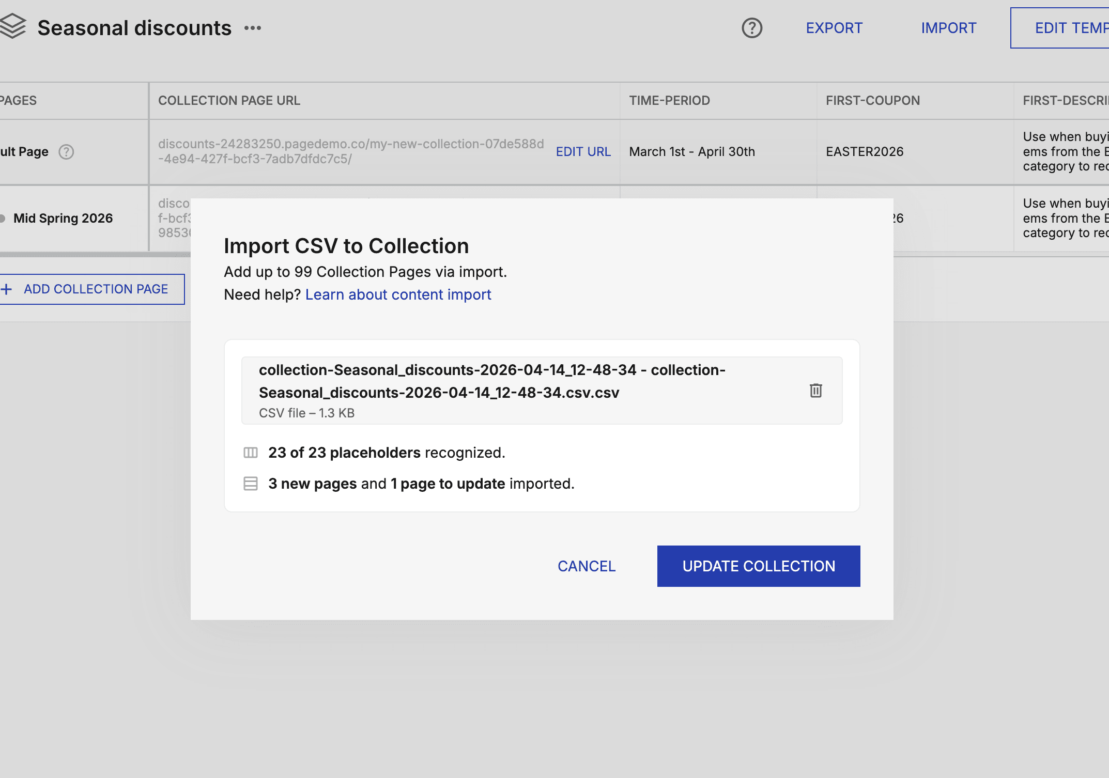Select the uploaded CSV file name card
Viewport: 1109px width, 778px height.
point(491,381)
